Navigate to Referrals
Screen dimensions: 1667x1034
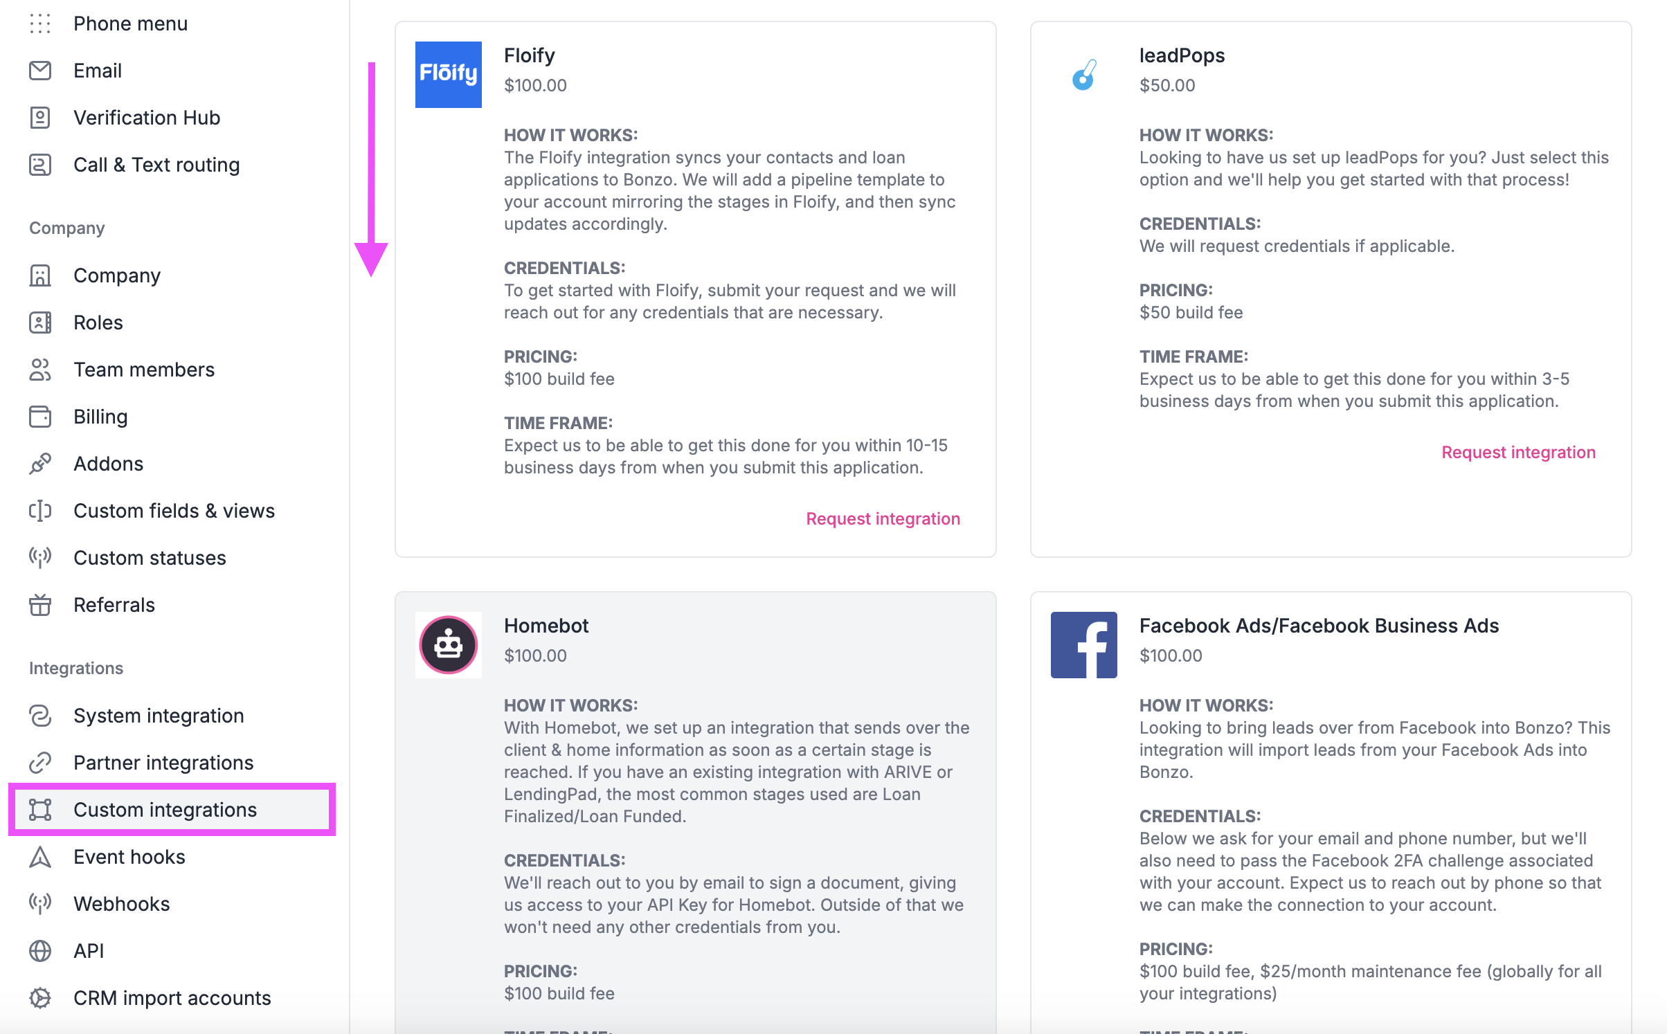pyautogui.click(x=114, y=604)
